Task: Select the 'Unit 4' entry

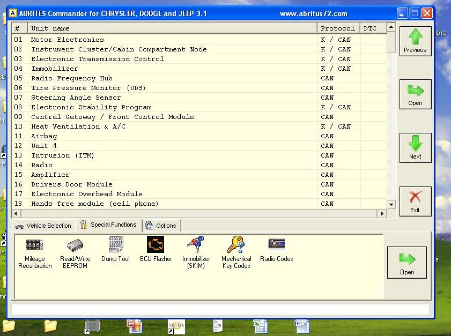Action: (44, 146)
